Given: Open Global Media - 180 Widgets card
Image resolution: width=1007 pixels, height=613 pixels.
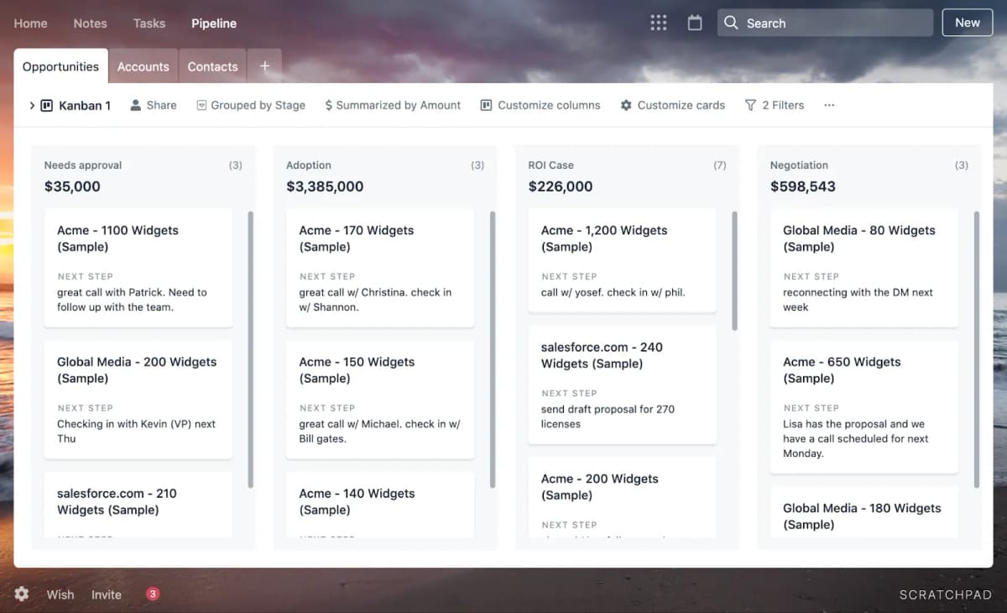Looking at the screenshot, I should [864, 511].
